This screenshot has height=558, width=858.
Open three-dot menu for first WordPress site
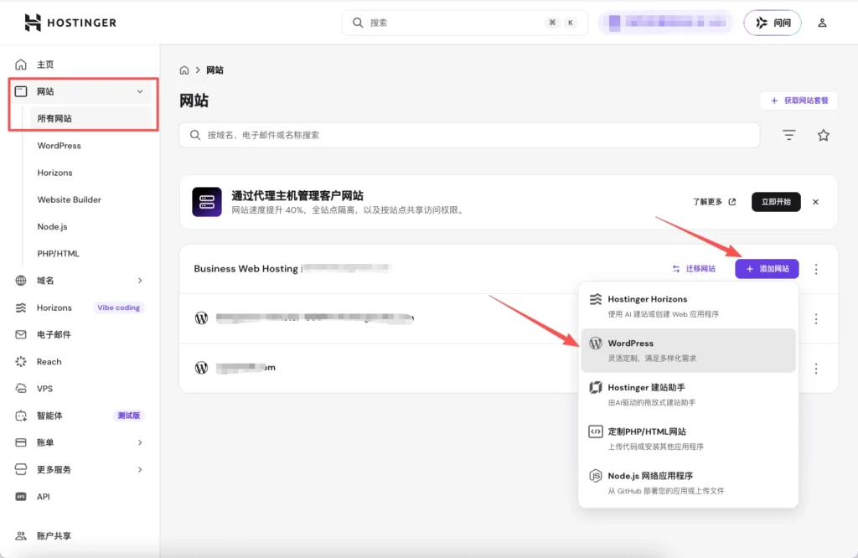(816, 319)
